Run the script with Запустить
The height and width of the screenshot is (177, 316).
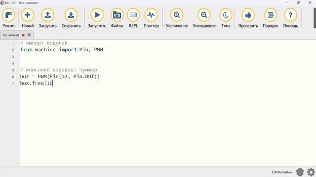point(97,18)
